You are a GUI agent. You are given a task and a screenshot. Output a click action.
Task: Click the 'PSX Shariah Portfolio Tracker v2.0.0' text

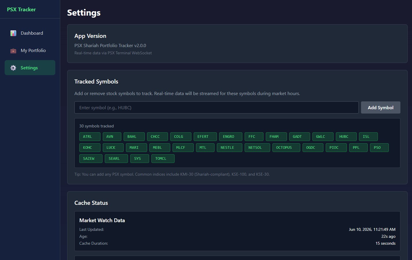click(x=110, y=45)
